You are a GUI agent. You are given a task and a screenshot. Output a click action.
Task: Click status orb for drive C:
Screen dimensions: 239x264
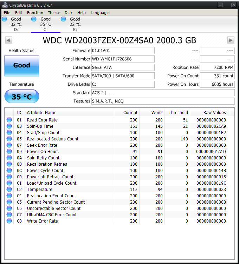pos(34,19)
